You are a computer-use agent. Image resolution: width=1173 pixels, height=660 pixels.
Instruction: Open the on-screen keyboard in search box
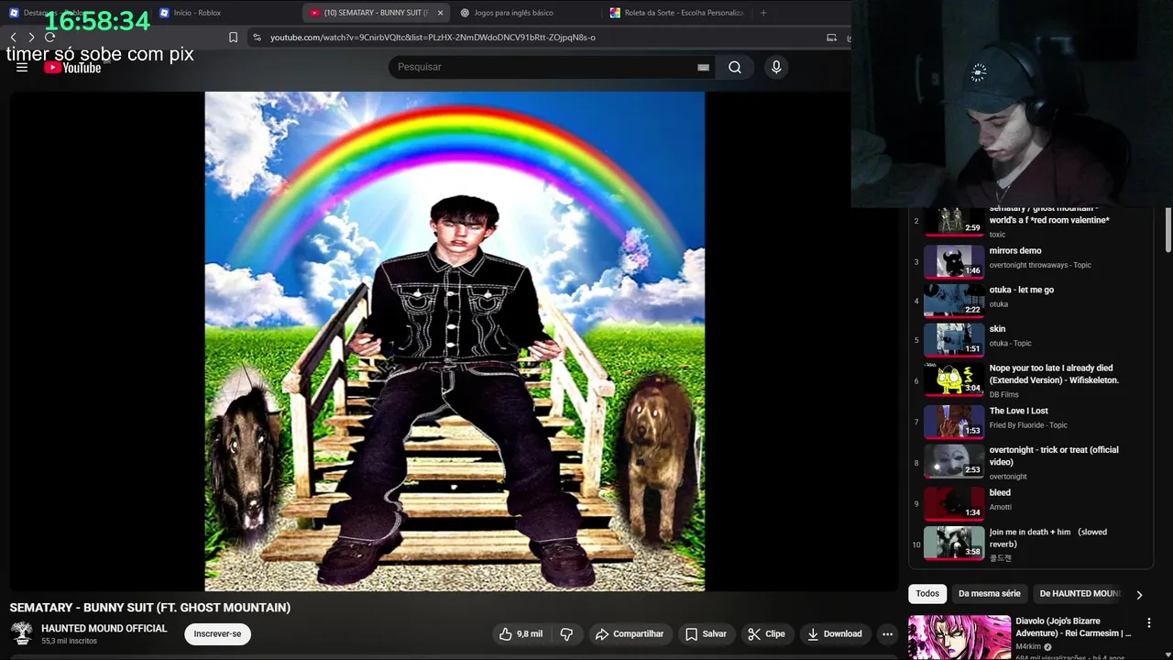point(703,67)
